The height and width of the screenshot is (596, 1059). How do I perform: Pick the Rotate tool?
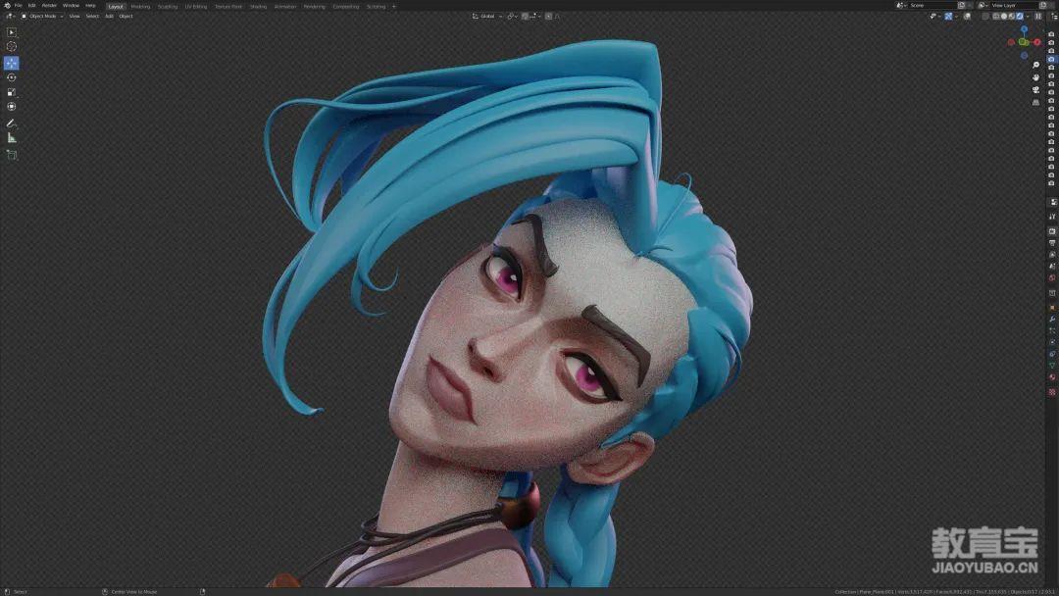[x=12, y=77]
